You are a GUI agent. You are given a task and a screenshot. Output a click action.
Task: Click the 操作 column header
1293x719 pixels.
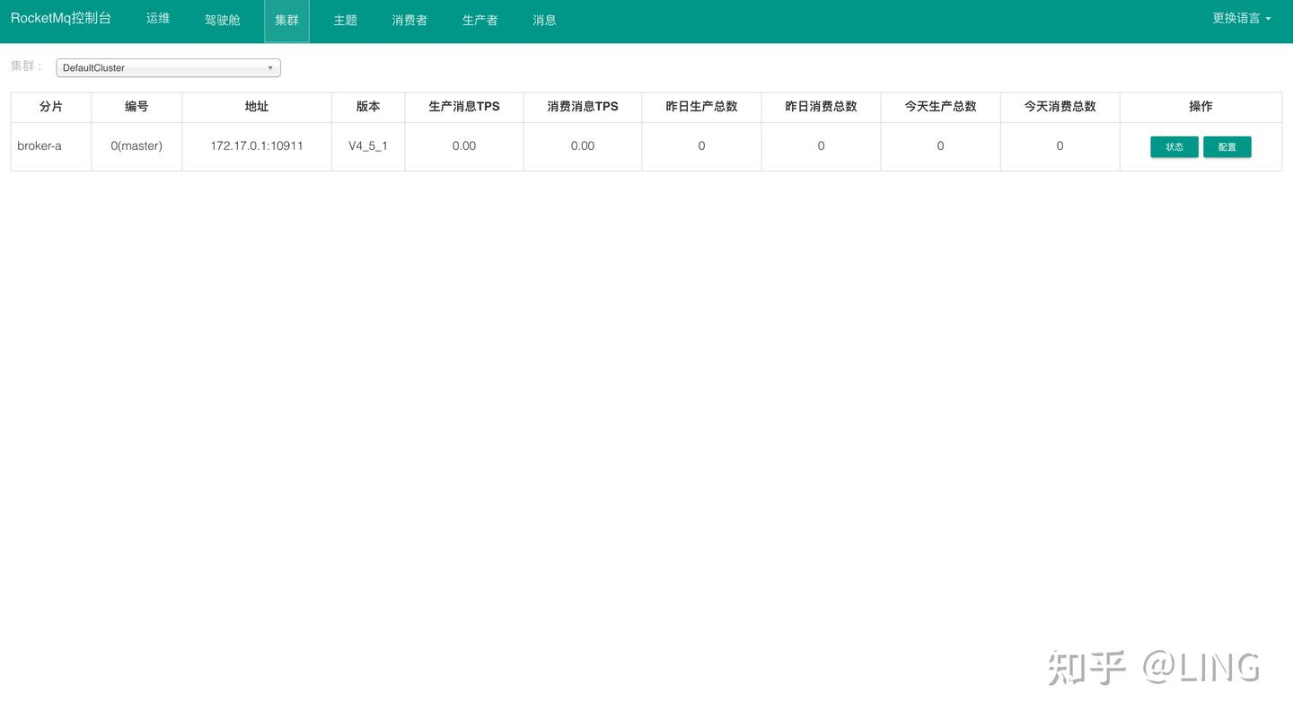point(1201,107)
